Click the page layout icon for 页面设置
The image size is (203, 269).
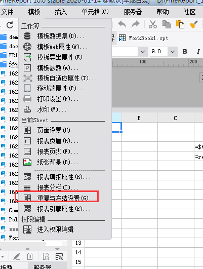[x=27, y=130]
